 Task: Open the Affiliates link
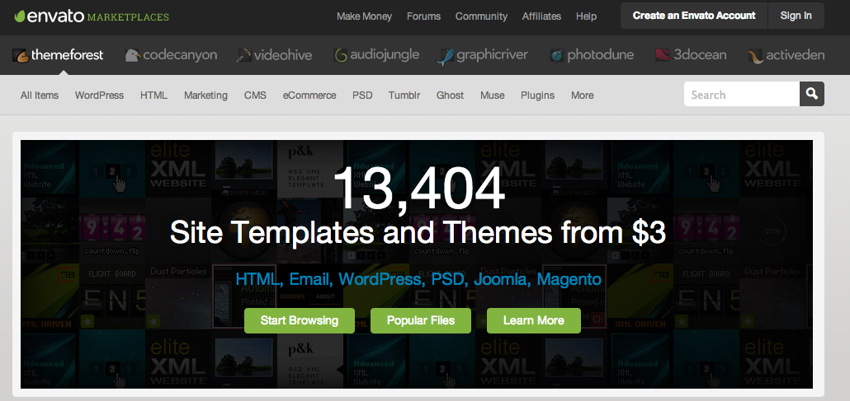(541, 16)
